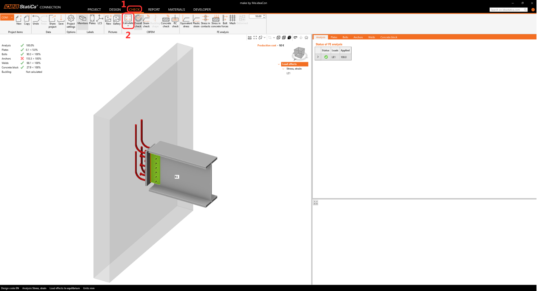Viewport: 537px width, 291px height.
Task: Click the orange info notification icon
Action: click(x=533, y=10)
